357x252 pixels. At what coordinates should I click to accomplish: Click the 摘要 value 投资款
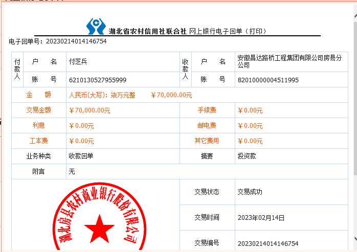(247, 156)
